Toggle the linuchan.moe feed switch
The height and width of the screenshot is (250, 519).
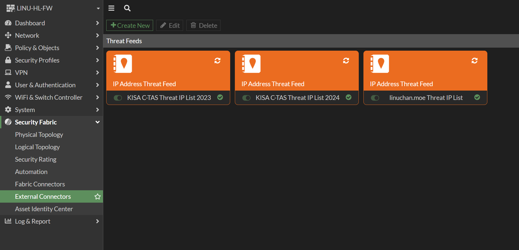[375, 98]
